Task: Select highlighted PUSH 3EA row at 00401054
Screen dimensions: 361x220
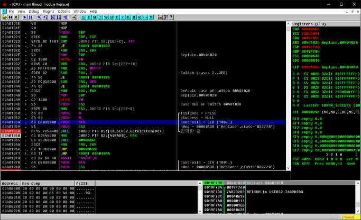Action: [143, 122]
